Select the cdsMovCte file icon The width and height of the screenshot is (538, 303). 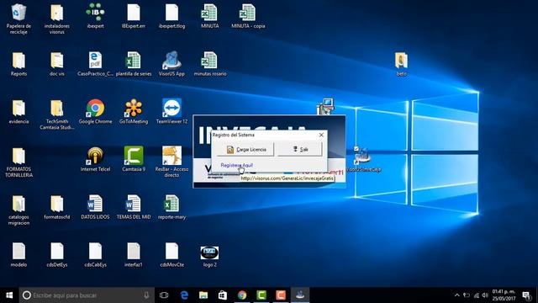171,252
